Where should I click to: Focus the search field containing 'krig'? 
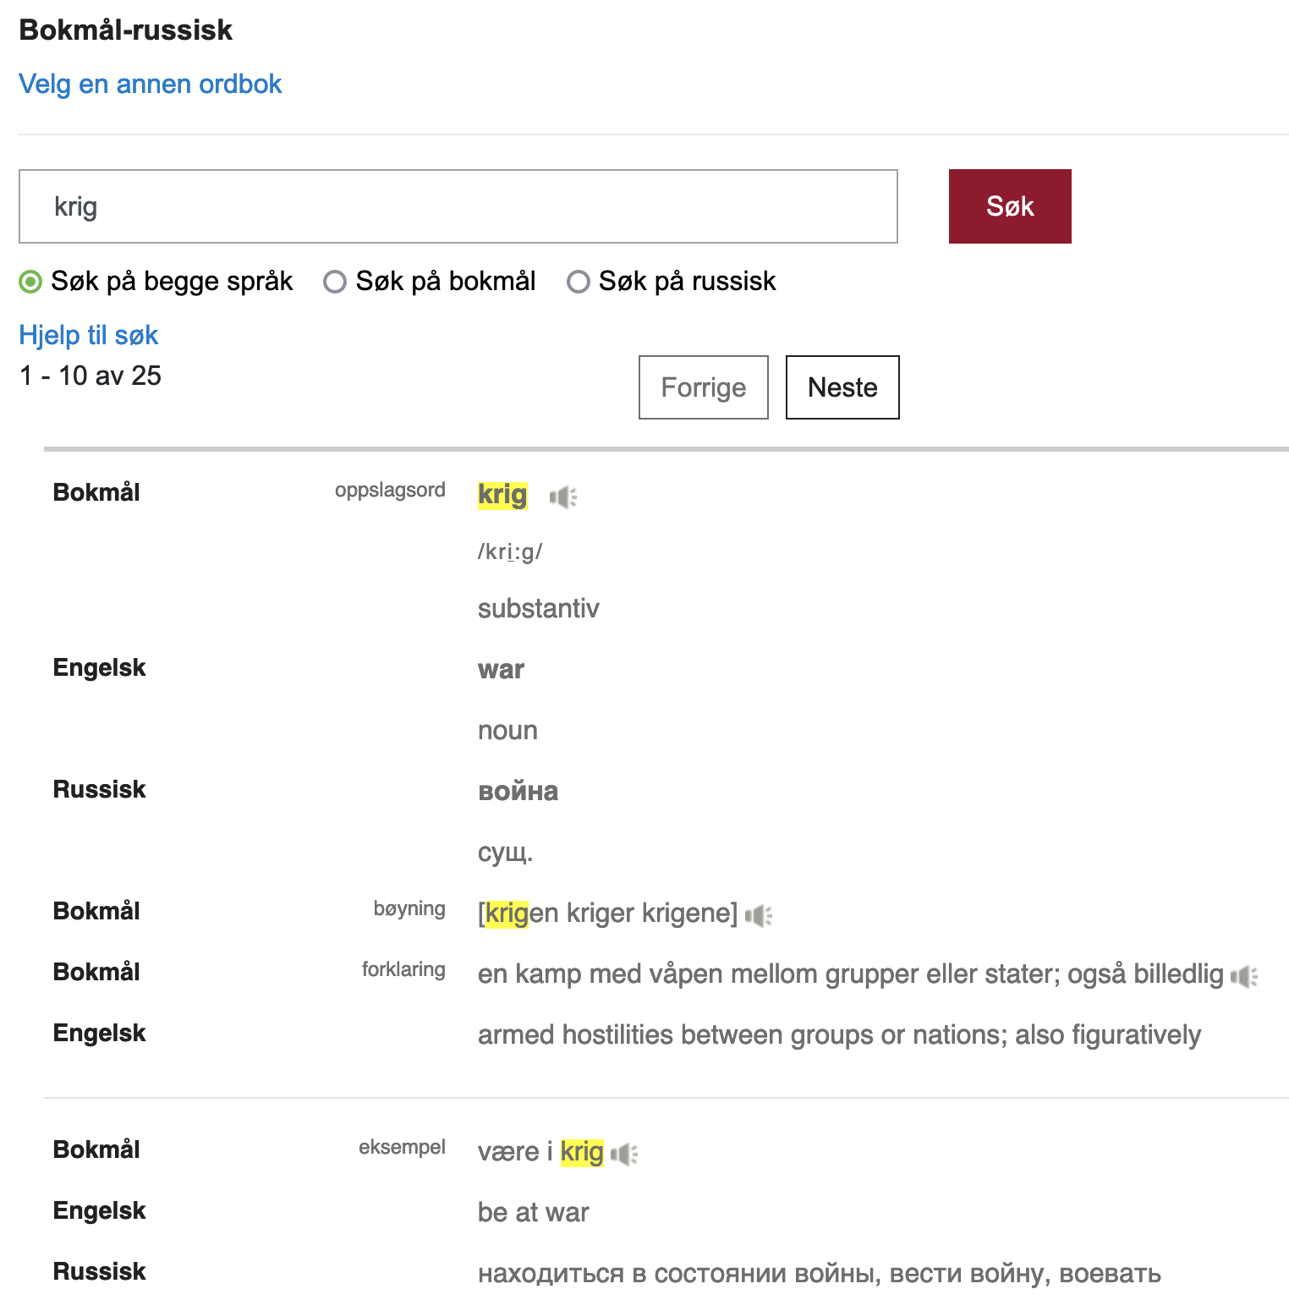point(458,206)
